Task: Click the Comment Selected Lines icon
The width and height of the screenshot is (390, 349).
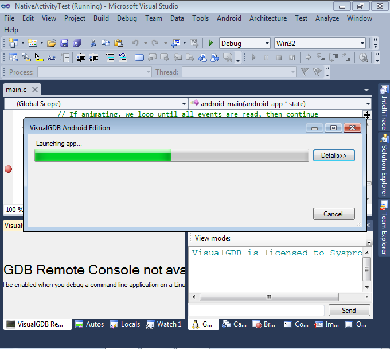Action: tap(110, 57)
